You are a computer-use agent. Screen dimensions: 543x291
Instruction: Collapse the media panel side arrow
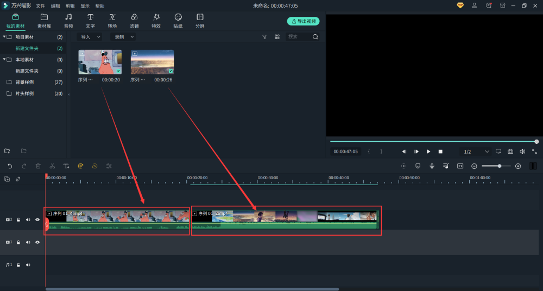click(68, 94)
